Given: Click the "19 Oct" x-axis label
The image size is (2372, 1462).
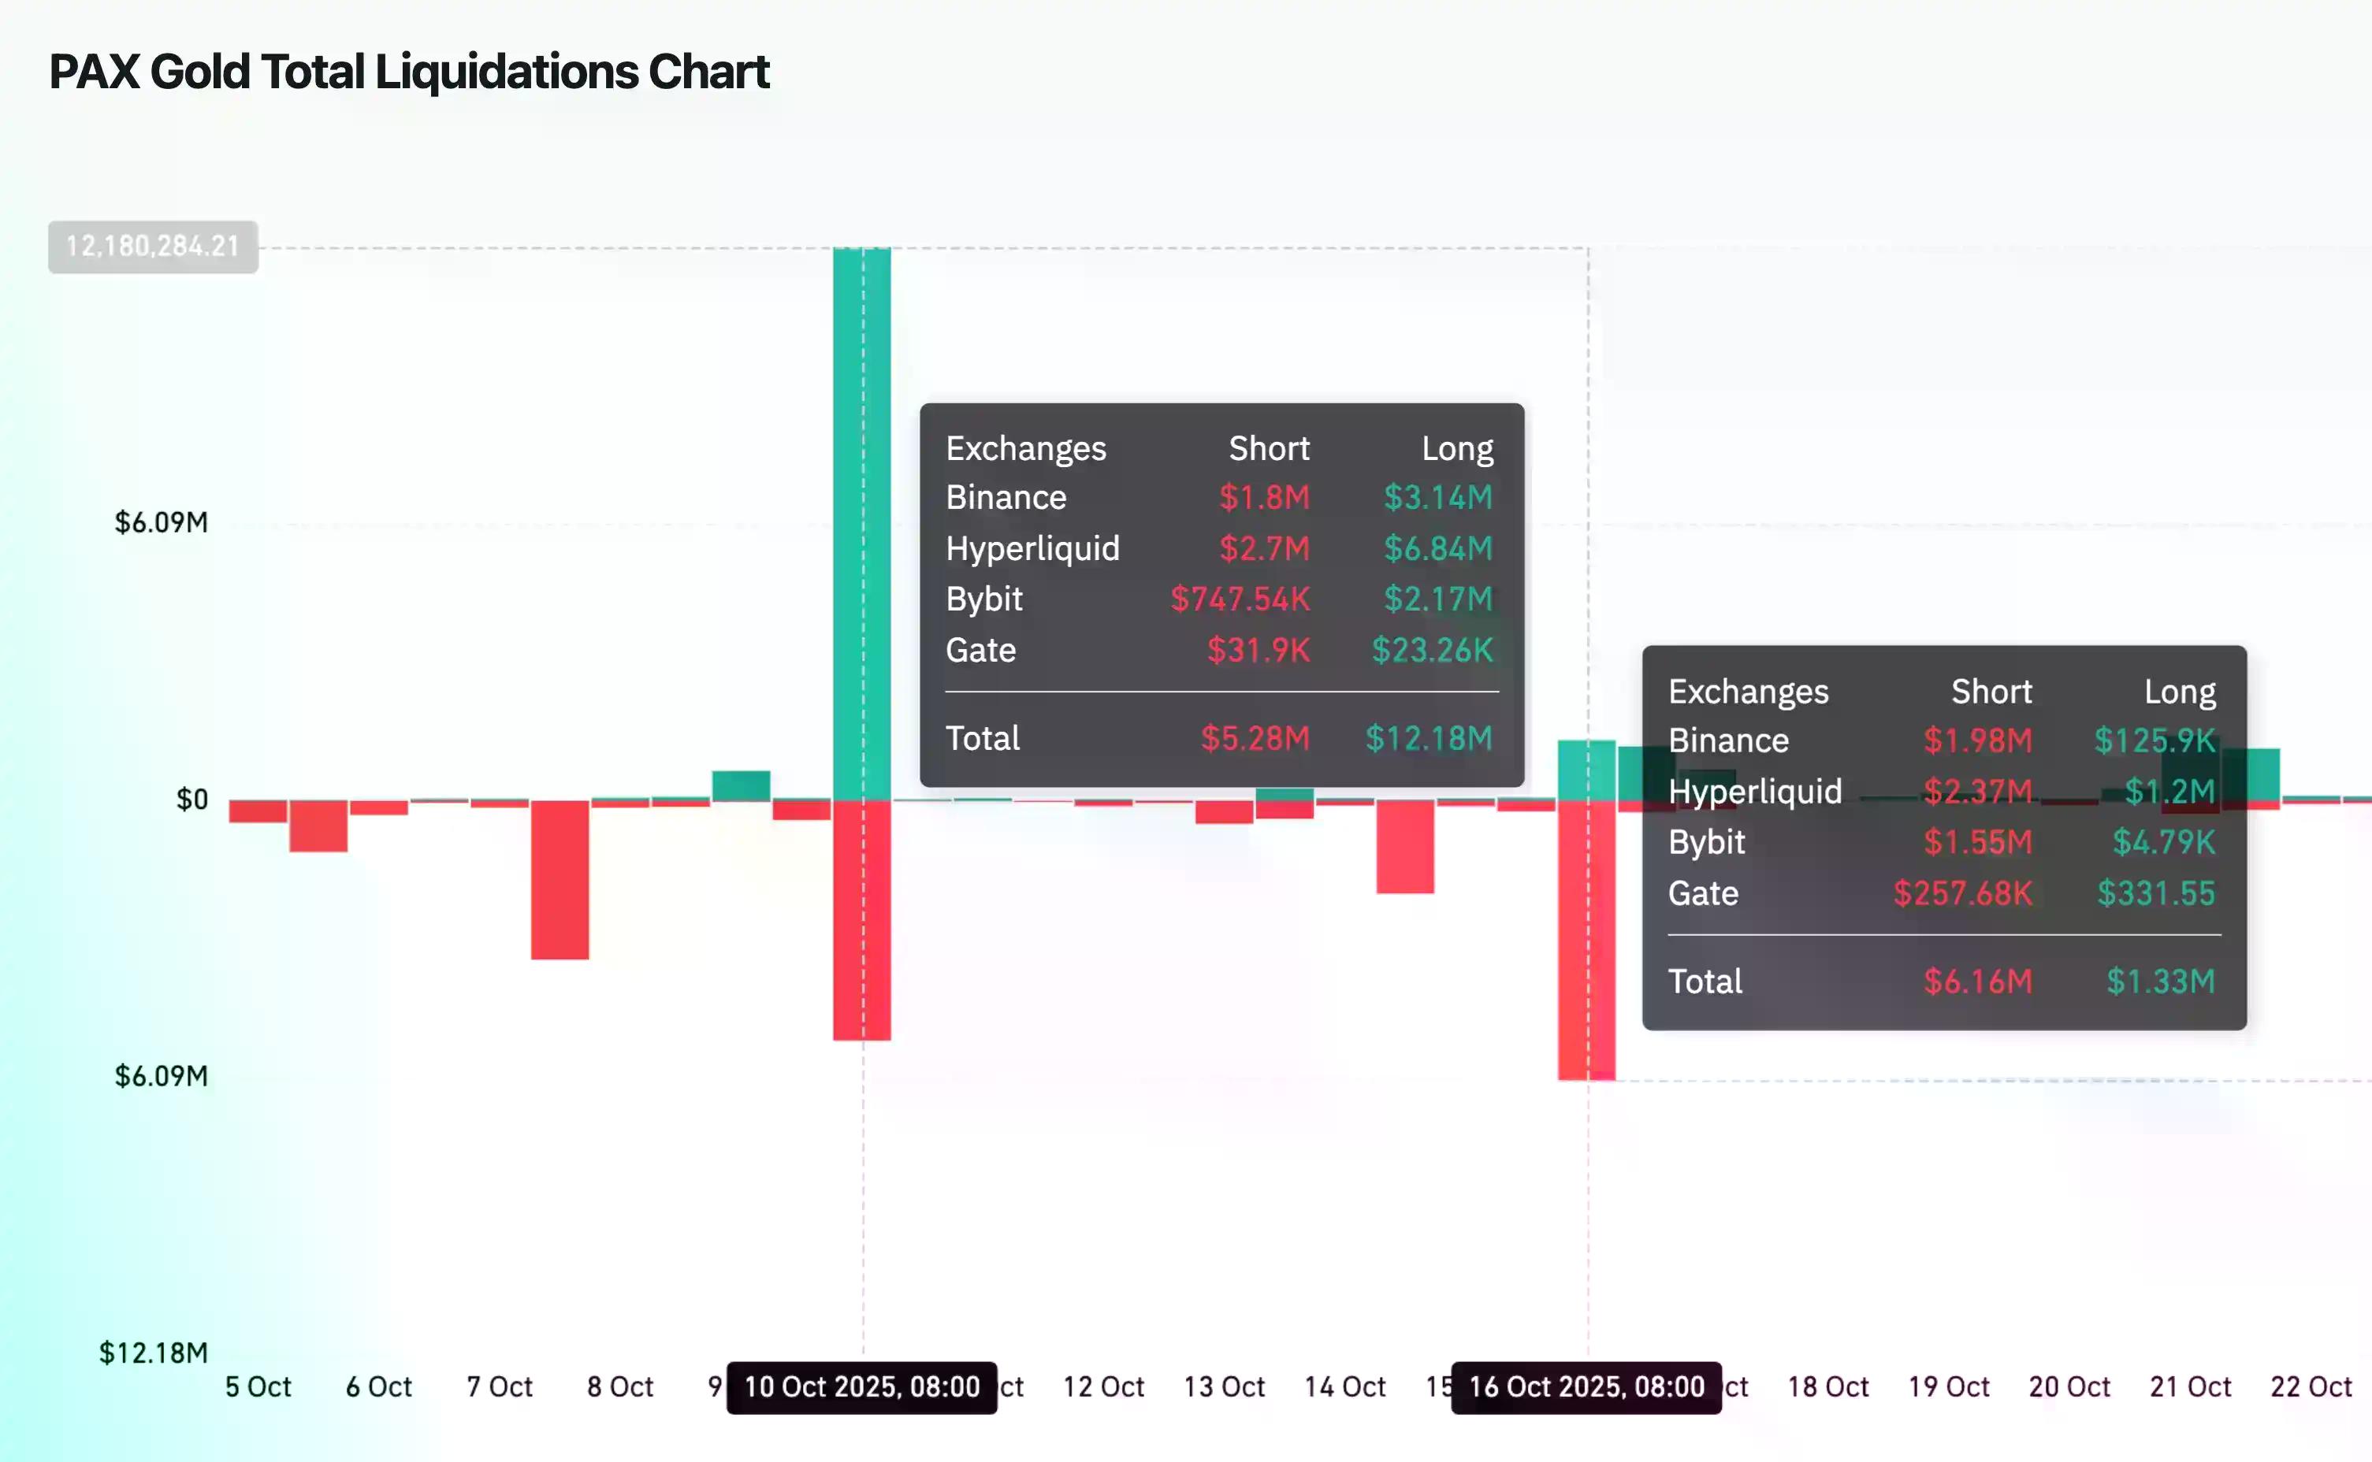Looking at the screenshot, I should pos(1948,1386).
